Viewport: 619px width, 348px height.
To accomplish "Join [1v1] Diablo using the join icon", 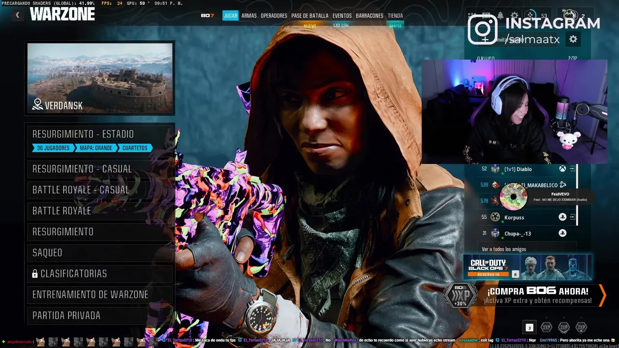I will (x=572, y=169).
